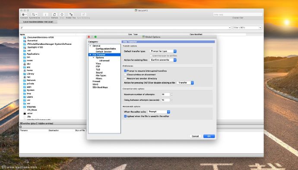Select the FTP category
Image resolution: width=298 pixels, height=170 pixels.
tap(98, 67)
